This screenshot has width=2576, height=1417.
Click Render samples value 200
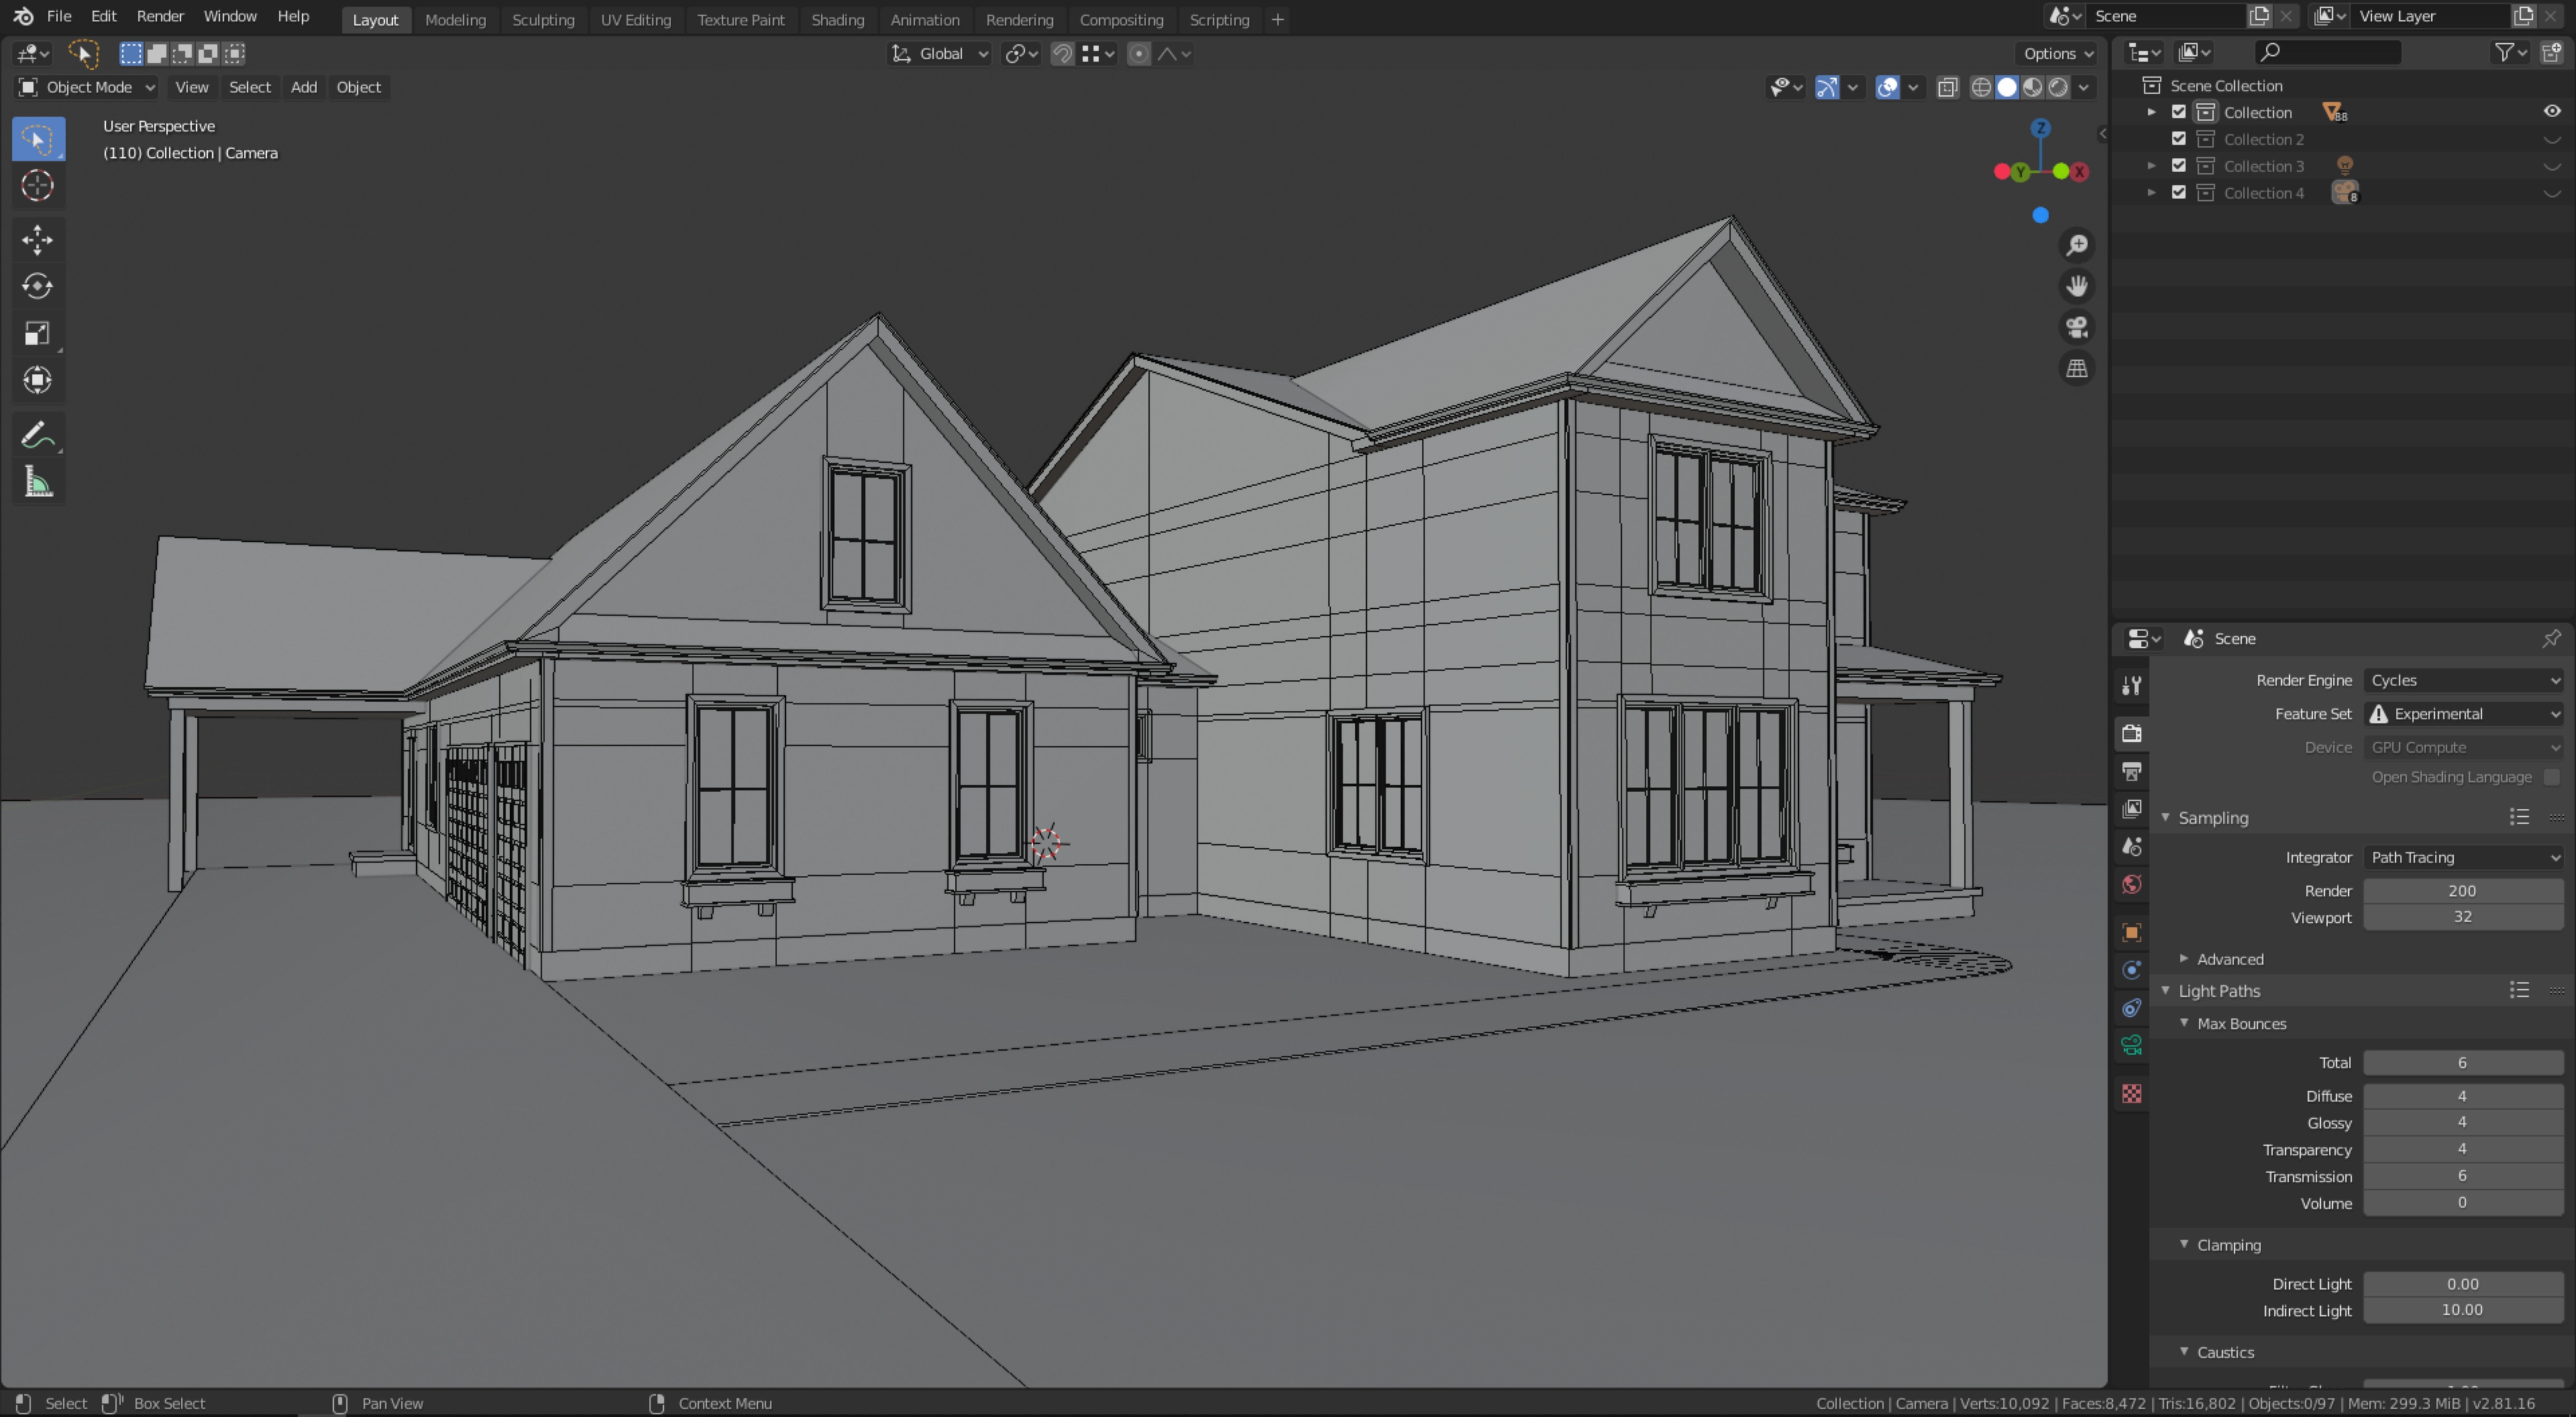[2463, 891]
